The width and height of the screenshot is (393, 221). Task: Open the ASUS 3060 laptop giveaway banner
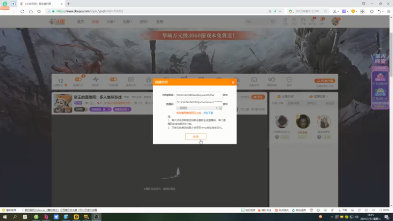click(x=198, y=35)
